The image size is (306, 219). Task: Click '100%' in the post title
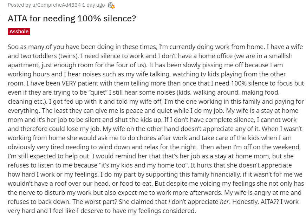pos(89,19)
